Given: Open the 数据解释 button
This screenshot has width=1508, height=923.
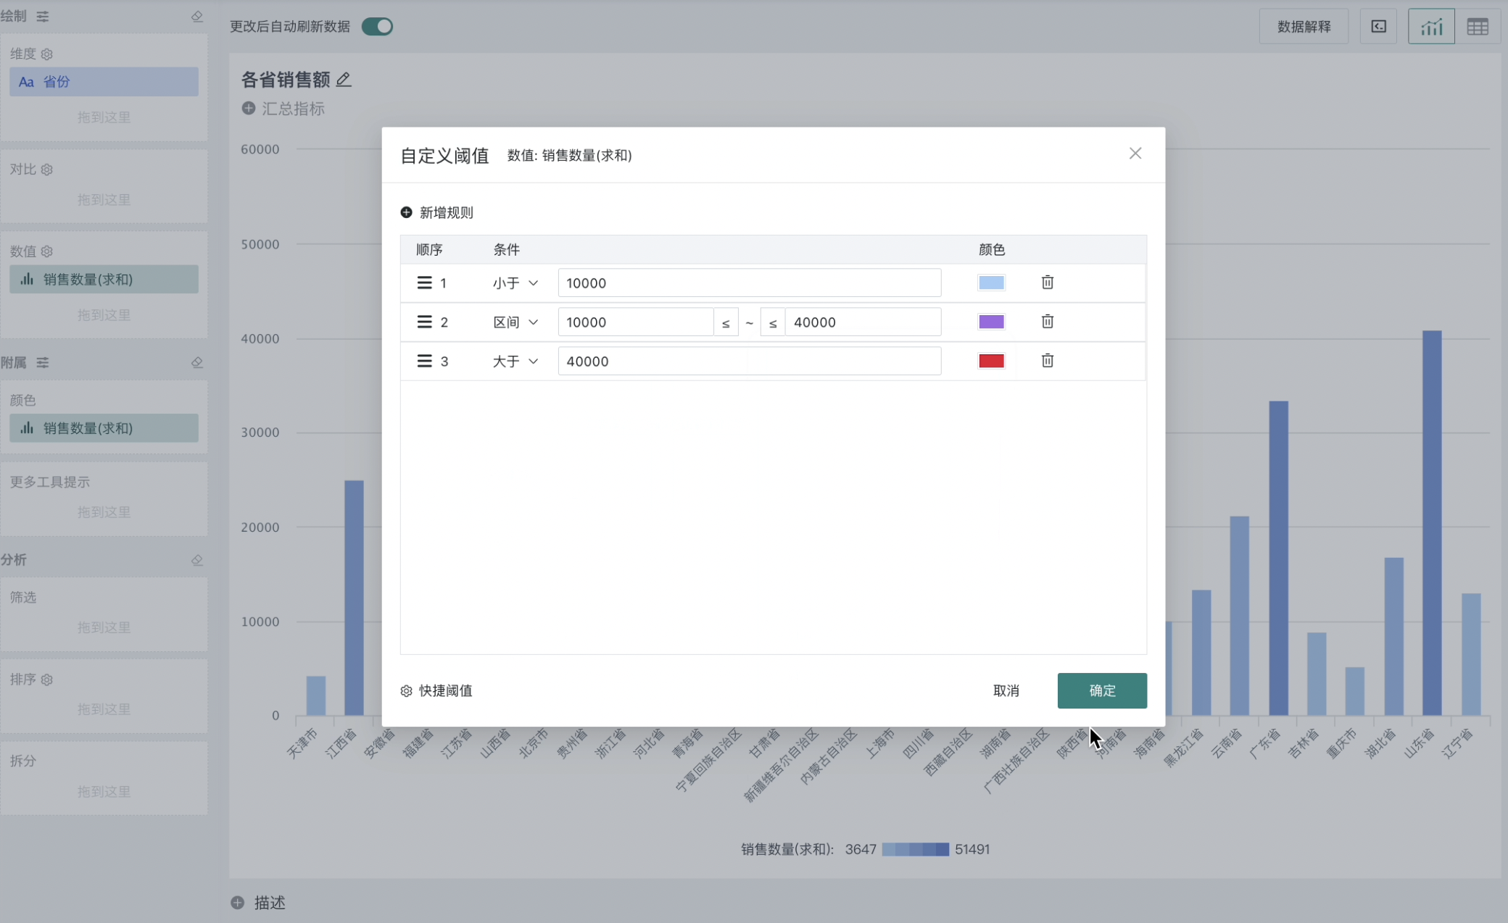Looking at the screenshot, I should (x=1303, y=27).
